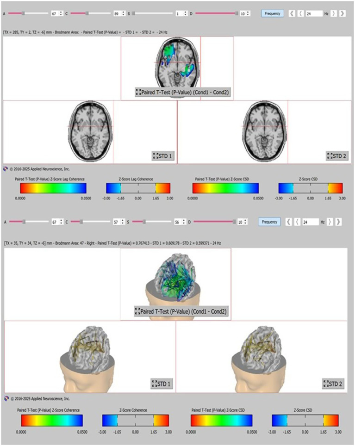Click Applied Neuroscience logo under the 3D heads
The height and width of the screenshot is (446, 355).
(6, 399)
